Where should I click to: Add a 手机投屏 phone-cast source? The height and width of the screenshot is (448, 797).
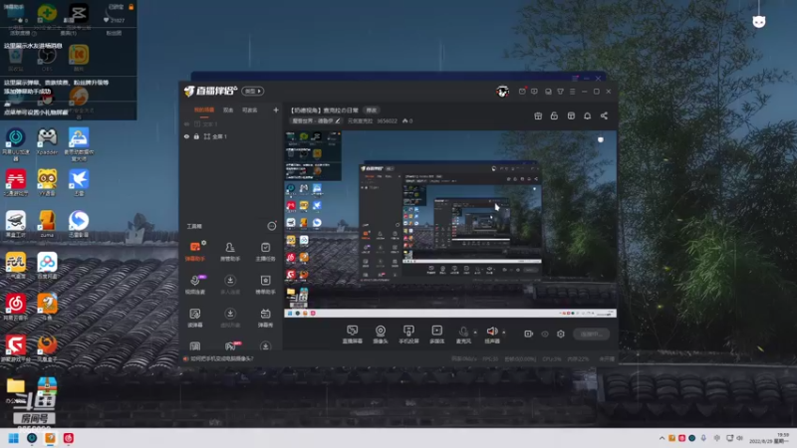408,335
